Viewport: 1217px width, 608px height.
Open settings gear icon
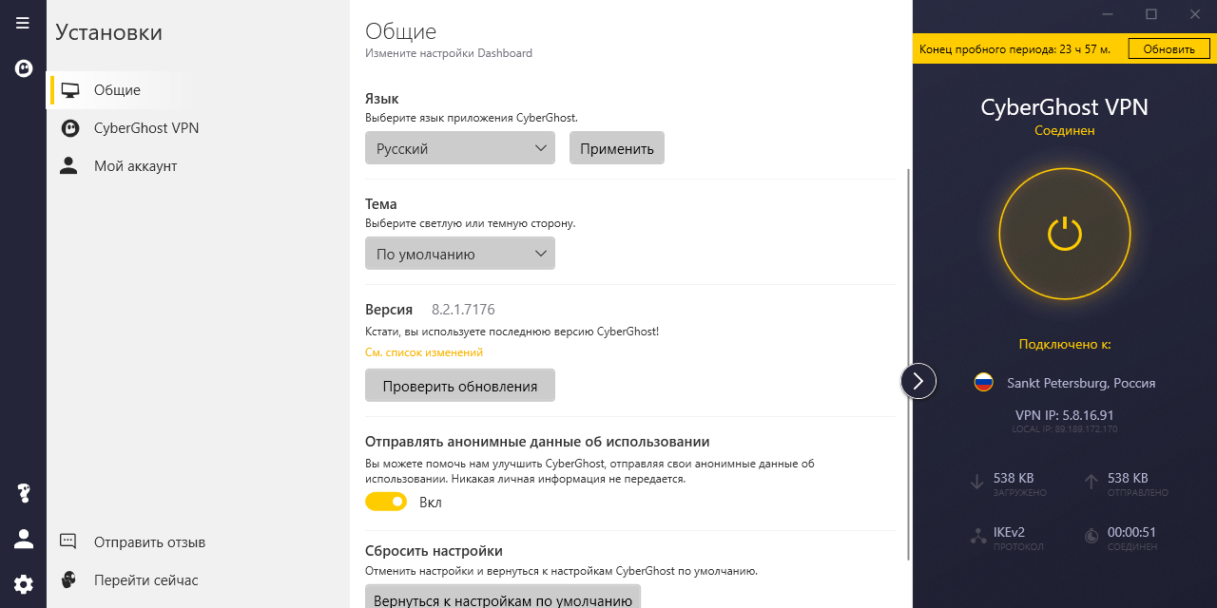pyautogui.click(x=24, y=584)
